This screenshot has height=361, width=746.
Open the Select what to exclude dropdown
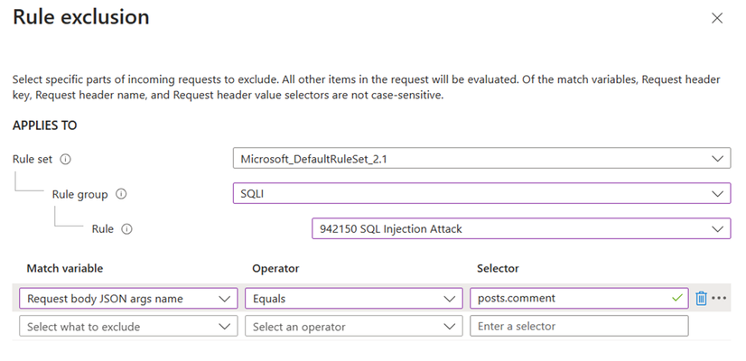click(x=128, y=327)
